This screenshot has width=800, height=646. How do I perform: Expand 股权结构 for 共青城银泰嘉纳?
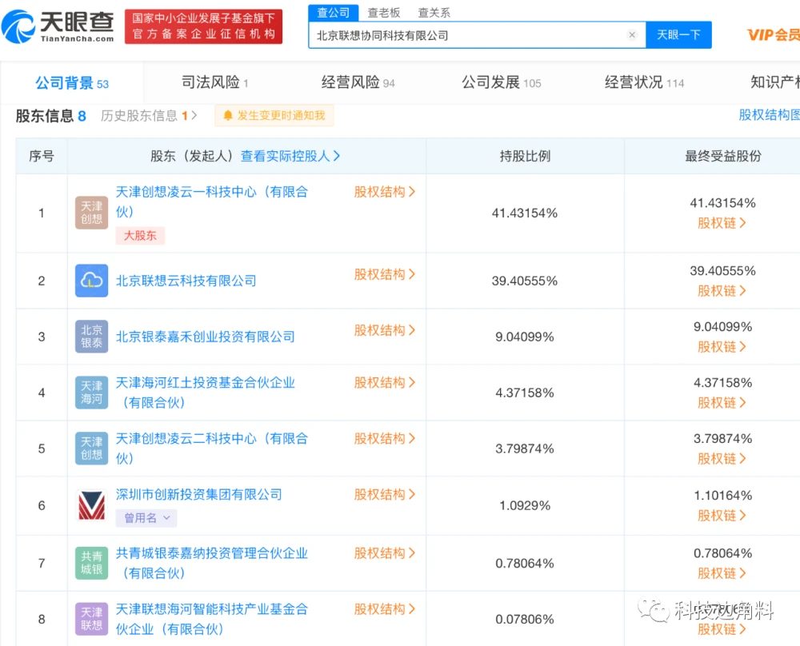(385, 553)
